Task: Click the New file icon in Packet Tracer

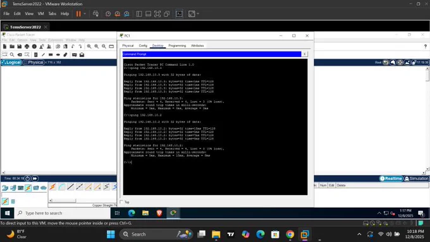Action: pyautogui.click(x=4, y=47)
